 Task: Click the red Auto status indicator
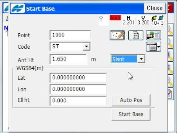(115, 18)
